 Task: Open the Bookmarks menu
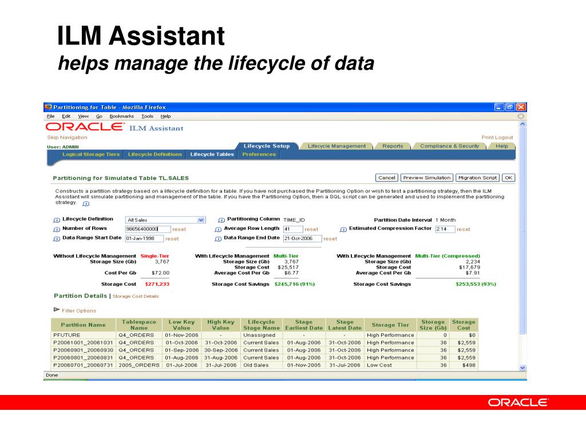coord(121,116)
